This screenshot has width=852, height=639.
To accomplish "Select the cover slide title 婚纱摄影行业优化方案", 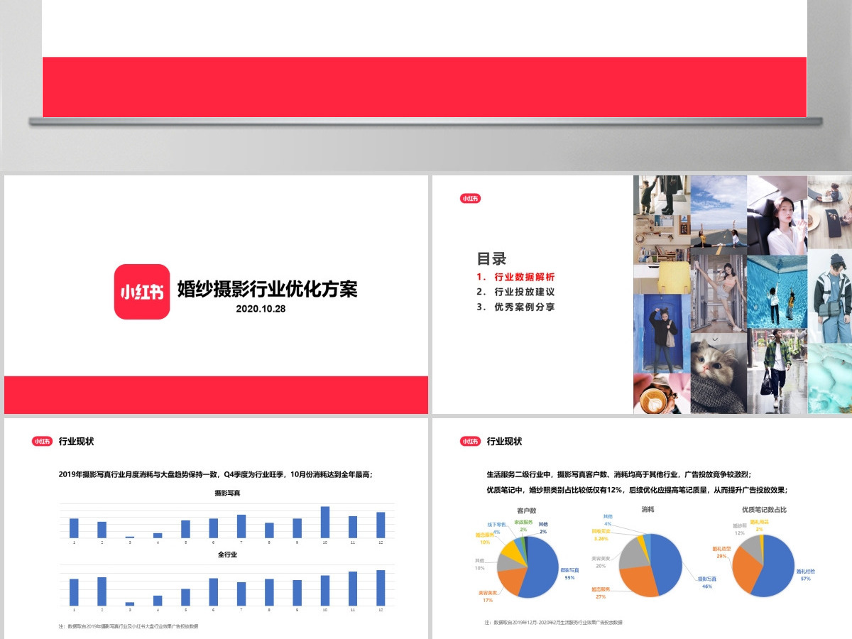I will tap(267, 289).
